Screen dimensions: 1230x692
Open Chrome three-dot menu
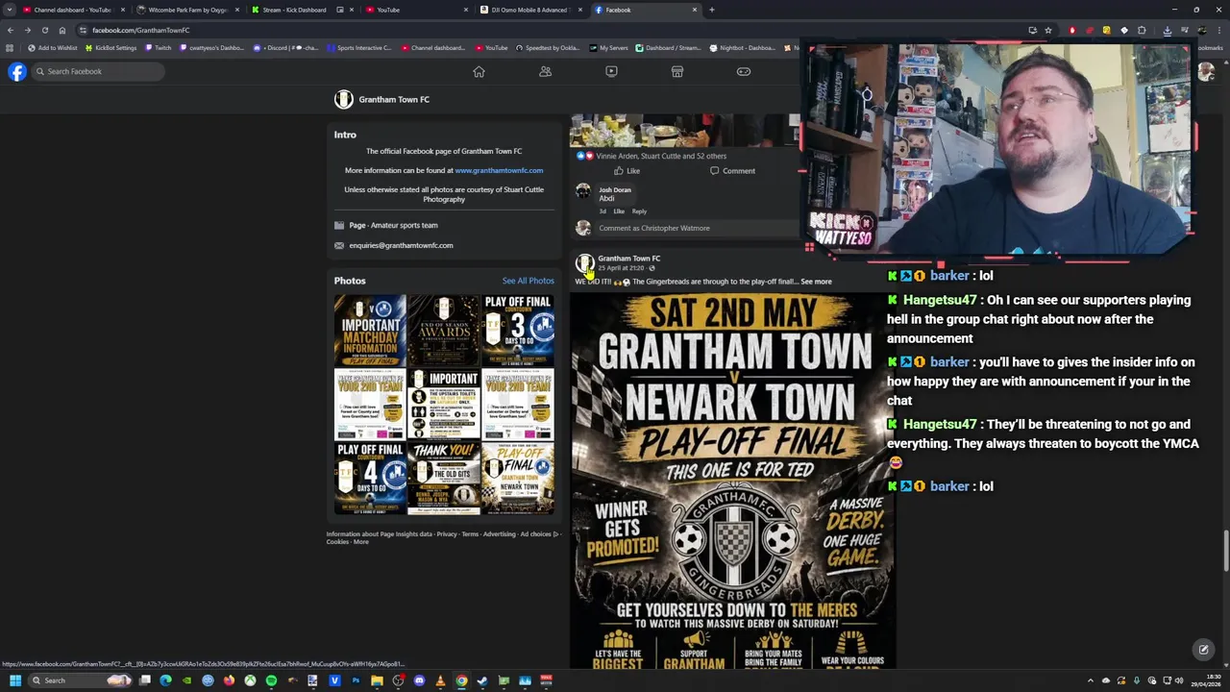(x=1219, y=30)
